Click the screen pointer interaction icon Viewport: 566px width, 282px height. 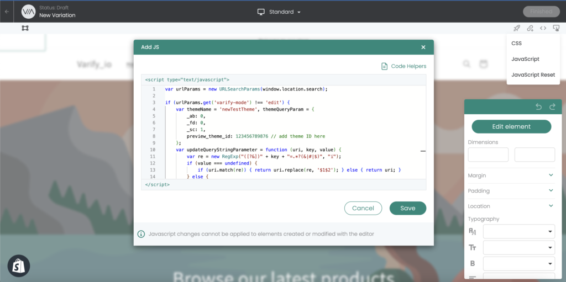[x=556, y=28]
